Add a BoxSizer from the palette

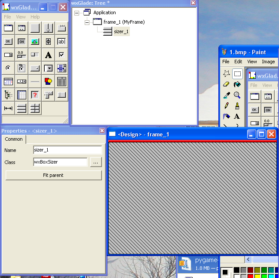21,108
